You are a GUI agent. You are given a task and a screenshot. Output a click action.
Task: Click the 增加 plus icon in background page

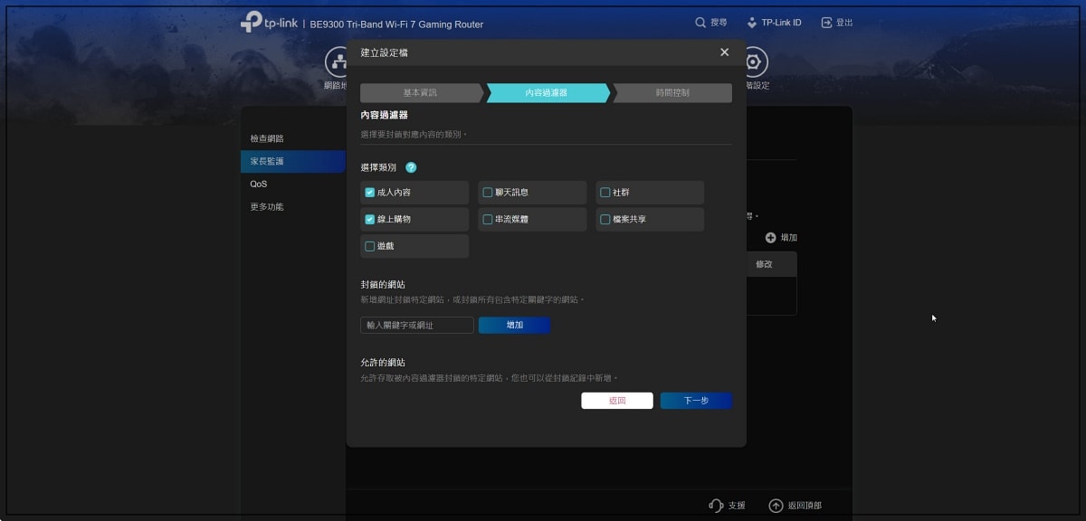770,238
